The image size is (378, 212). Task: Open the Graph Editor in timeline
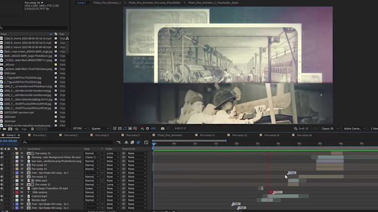click(x=146, y=142)
